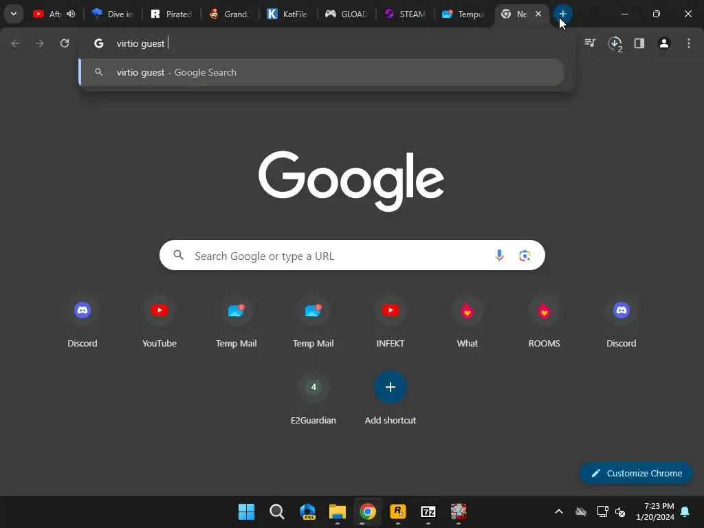
Task: Click the address bar containing 'virtio guest'
Action: pyautogui.click(x=327, y=43)
